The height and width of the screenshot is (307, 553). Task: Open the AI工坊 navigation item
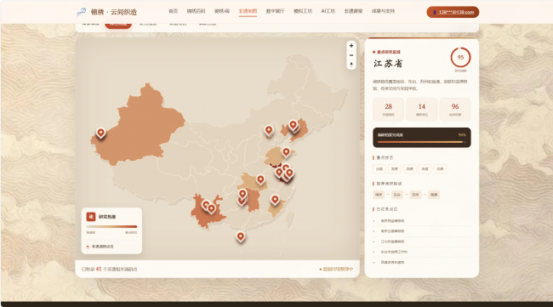pos(328,11)
